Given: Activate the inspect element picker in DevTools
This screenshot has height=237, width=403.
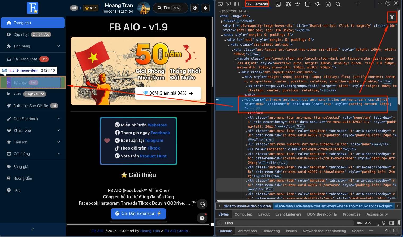Looking at the screenshot, I should point(220,4).
